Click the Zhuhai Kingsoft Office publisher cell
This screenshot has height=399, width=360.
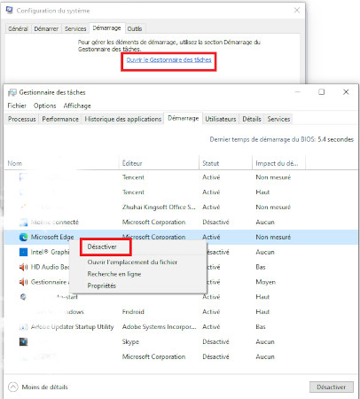click(x=159, y=207)
